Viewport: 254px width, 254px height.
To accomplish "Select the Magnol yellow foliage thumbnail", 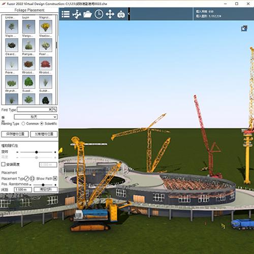I will 46,26.
